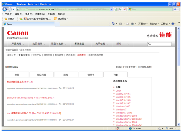This screenshot has width=183, height=133.
Task: Click the vertical scrollbar down arrow
Action: [179, 124]
